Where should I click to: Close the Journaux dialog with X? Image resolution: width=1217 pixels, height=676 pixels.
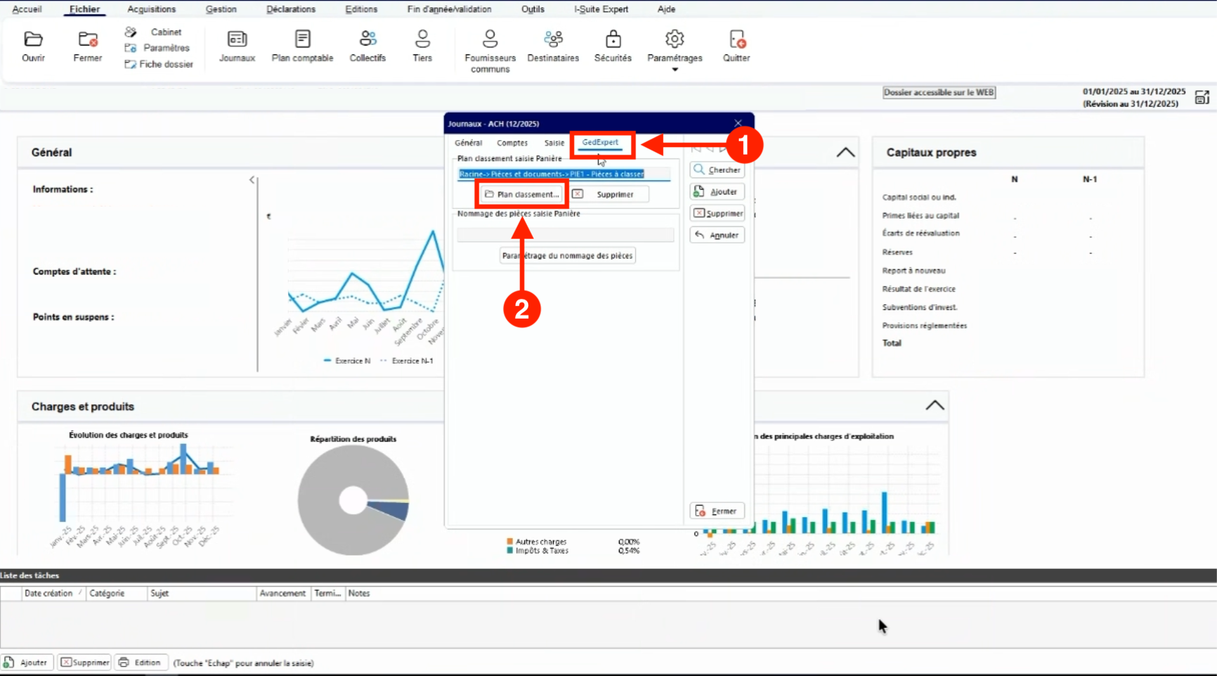(x=738, y=123)
